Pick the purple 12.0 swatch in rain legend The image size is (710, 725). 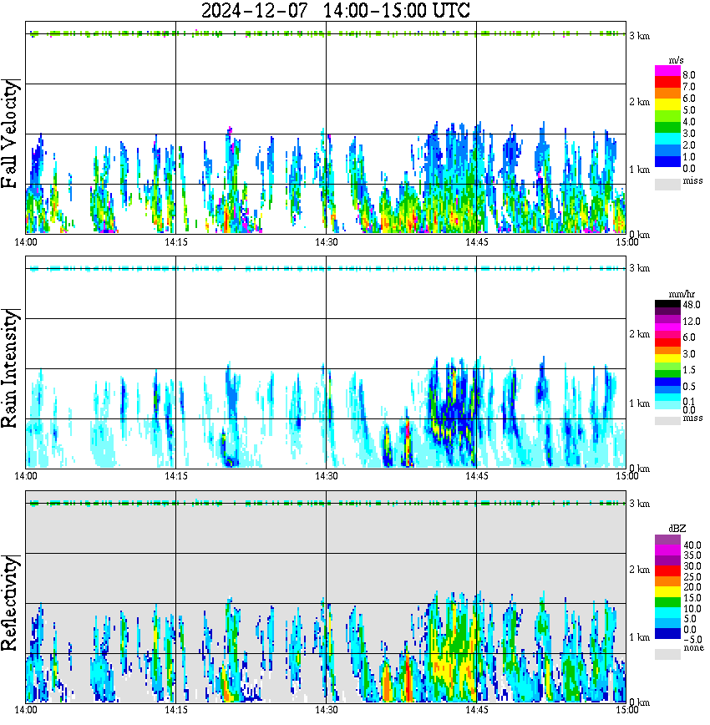667,320
